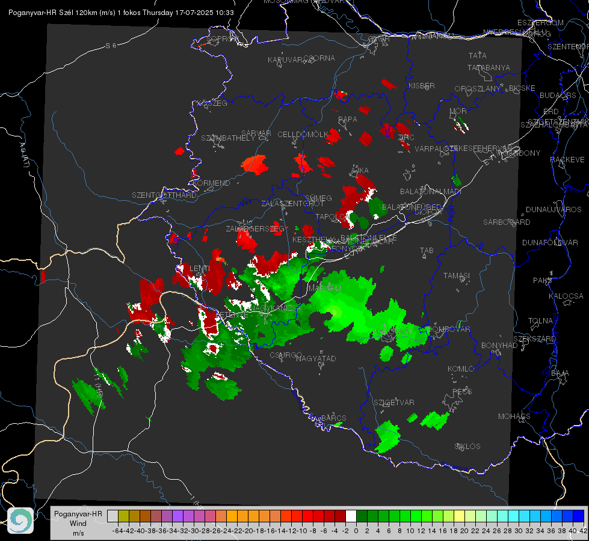Screen dimensions: 589x541
Task: Choose the pale yellow swatch at 18-20 m/s
Action: click(460, 516)
